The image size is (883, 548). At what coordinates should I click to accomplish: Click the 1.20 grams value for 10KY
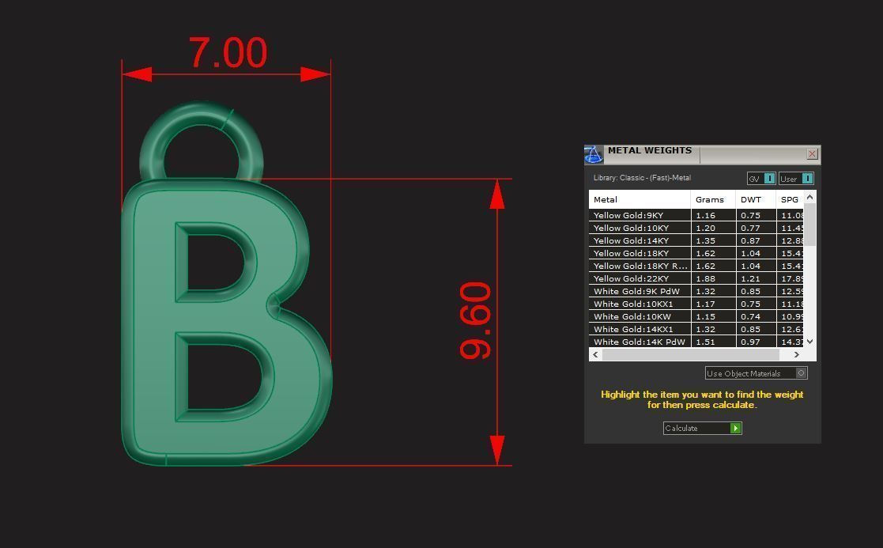[x=706, y=228]
